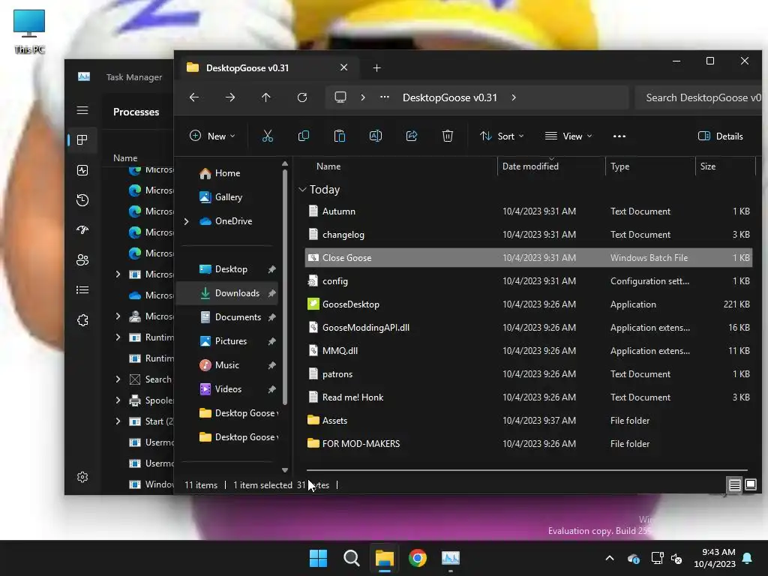Open Task Manager settings gear

82,477
